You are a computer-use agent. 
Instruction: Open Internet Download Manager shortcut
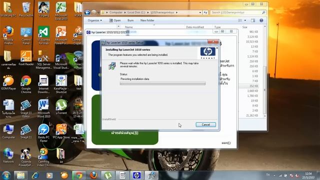(43, 84)
